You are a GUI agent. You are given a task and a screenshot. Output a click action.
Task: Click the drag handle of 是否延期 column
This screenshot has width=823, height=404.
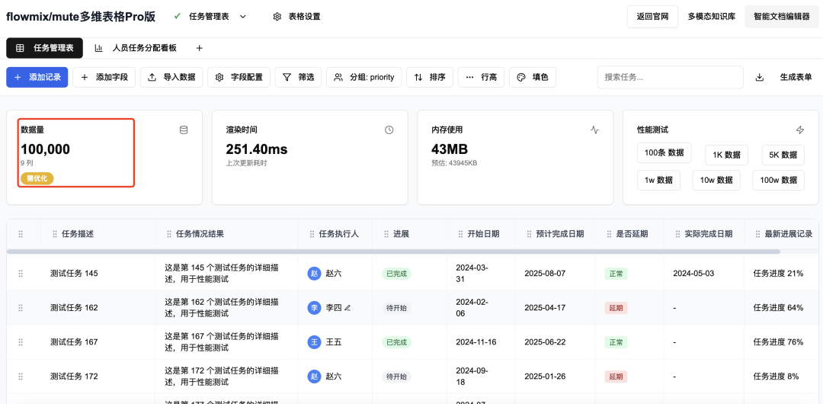tap(609, 234)
